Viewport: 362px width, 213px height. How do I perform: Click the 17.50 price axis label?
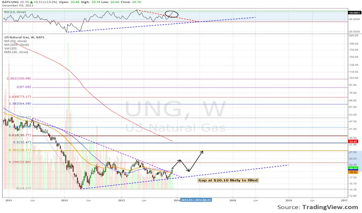353,177
